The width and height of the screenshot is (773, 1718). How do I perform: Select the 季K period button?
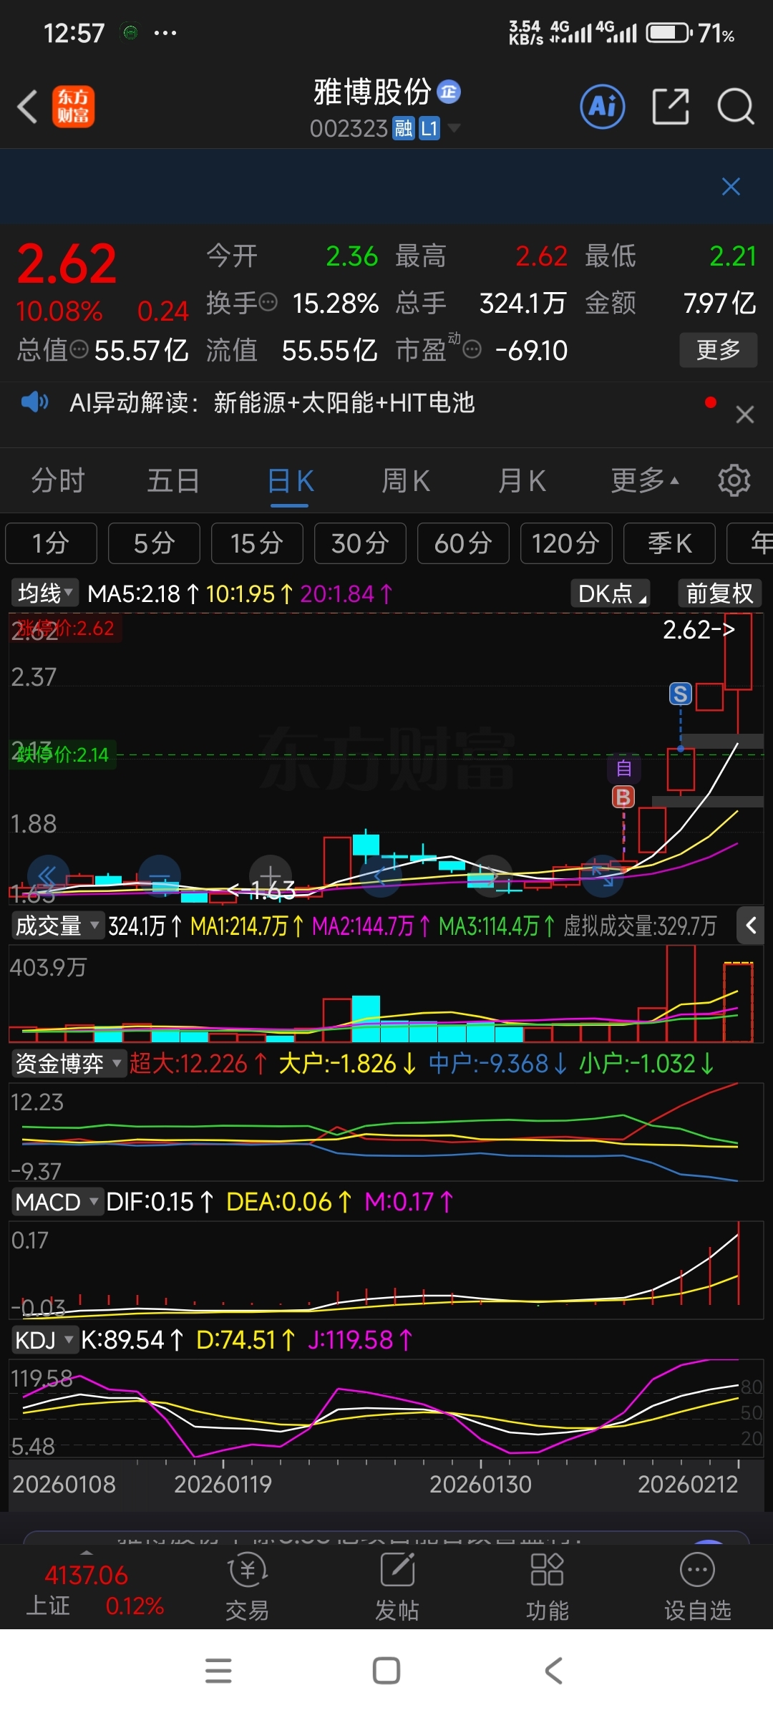pyautogui.click(x=669, y=543)
